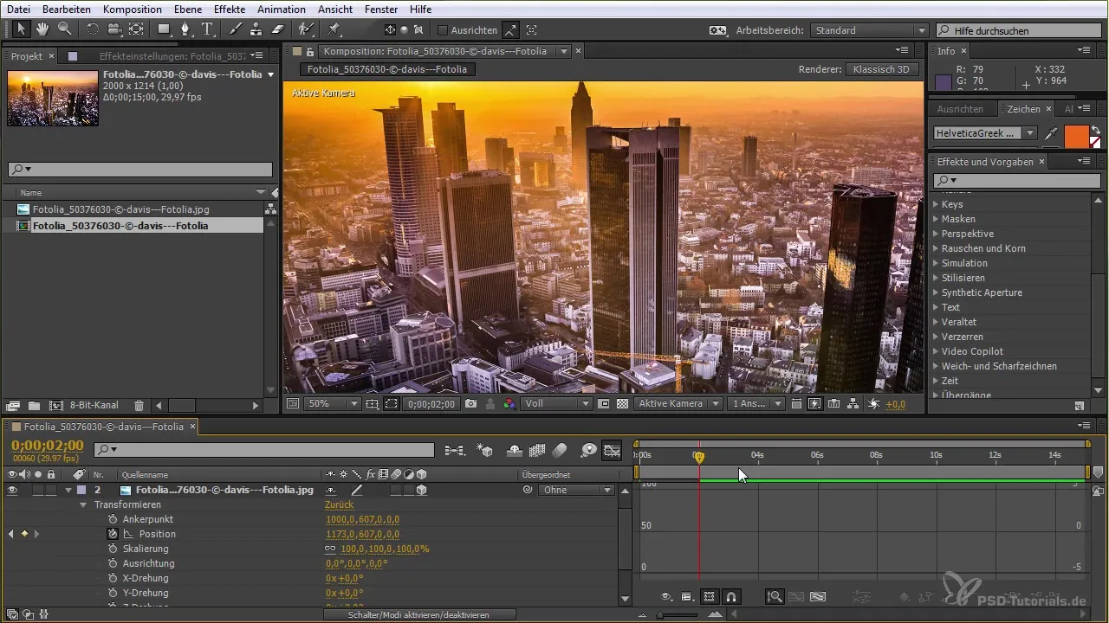Enable motion blur switch in timeline header
Screen dimensions: 1109x623
560,450
